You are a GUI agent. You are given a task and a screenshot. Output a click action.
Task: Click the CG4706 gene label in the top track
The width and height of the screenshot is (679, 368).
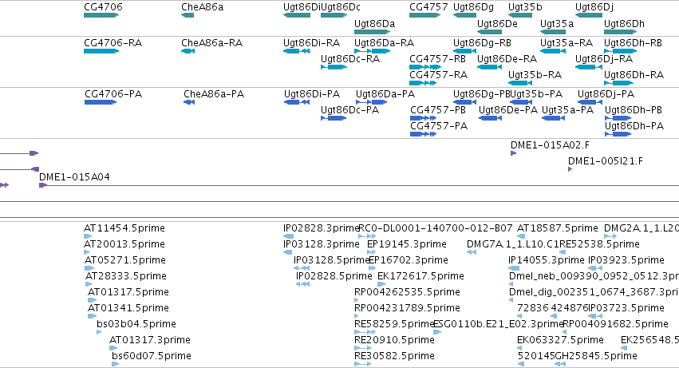point(103,7)
